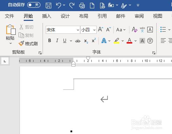Open the 设计 (Design) tab
172x134 pixels.
click(x=65, y=16)
